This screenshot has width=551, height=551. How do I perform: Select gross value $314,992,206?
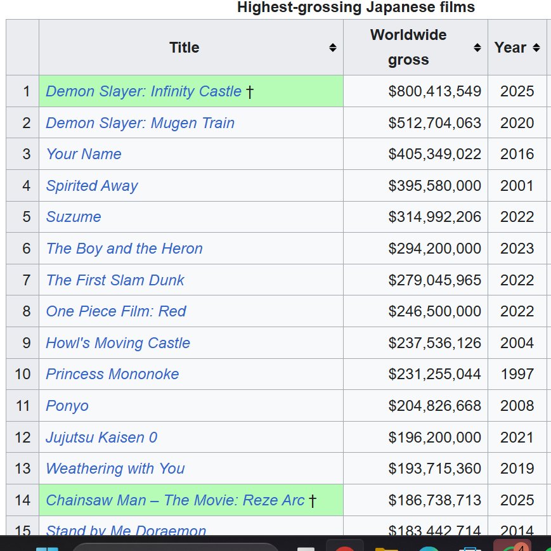coord(435,217)
